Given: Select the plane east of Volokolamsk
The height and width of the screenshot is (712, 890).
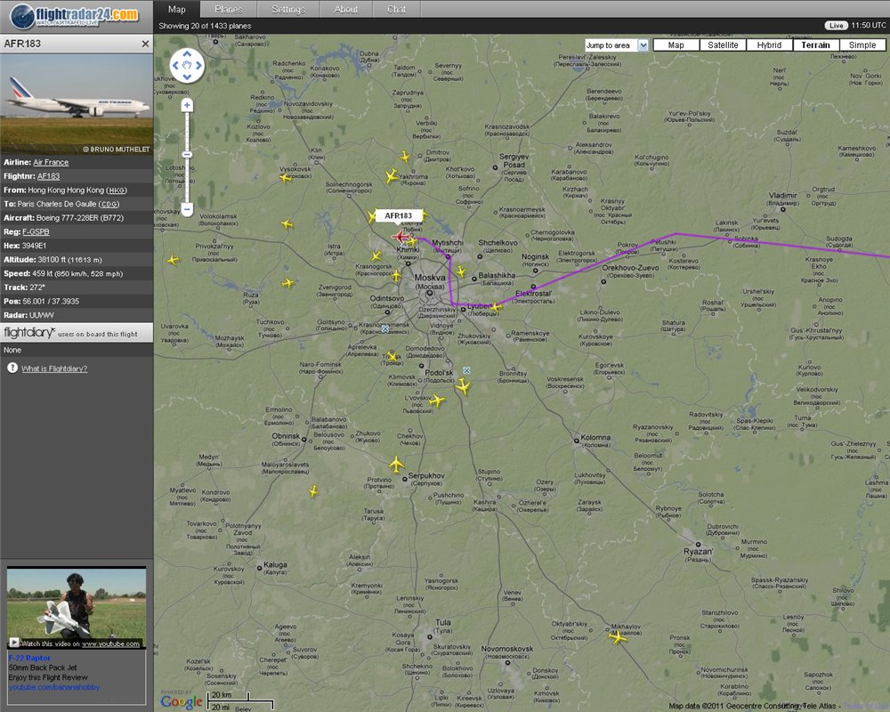Looking at the screenshot, I should click(287, 224).
